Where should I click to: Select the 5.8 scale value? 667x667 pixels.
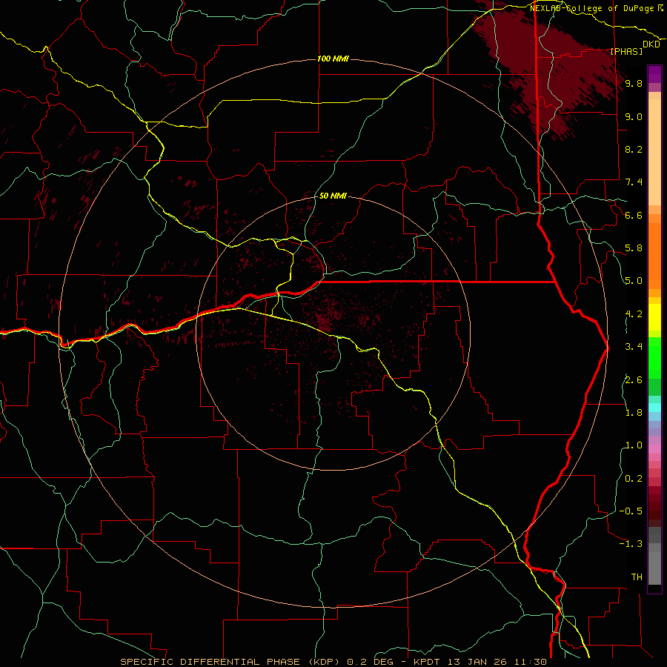coord(634,248)
